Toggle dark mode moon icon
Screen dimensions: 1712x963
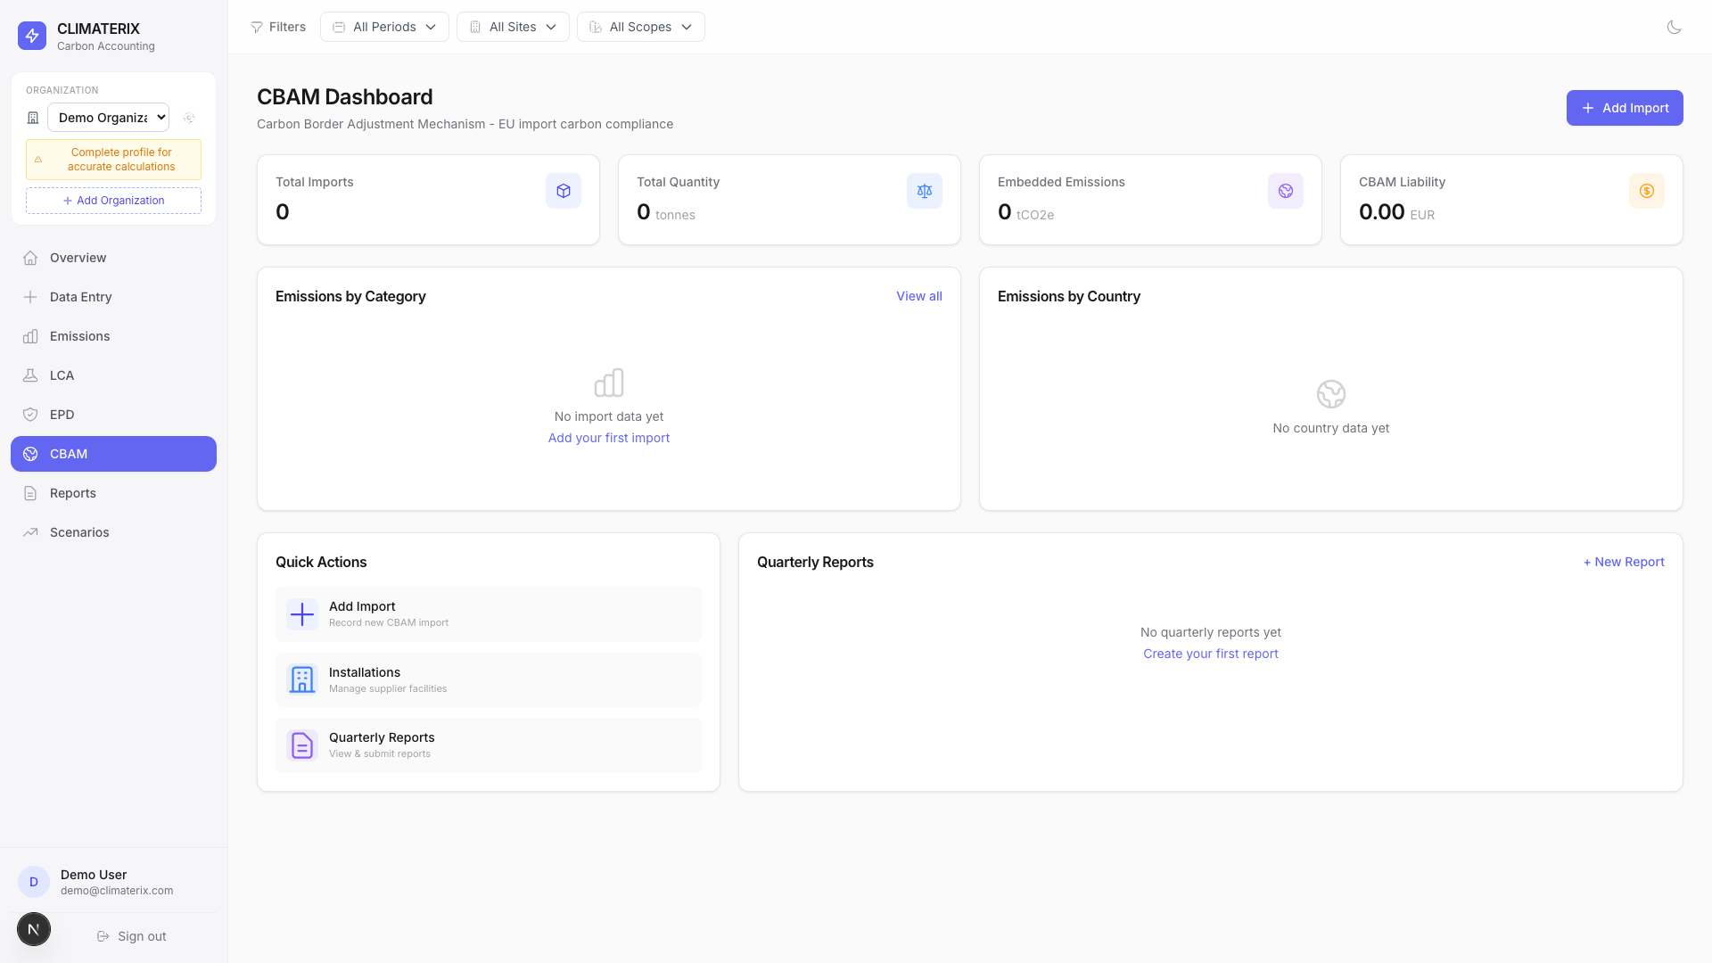point(1674,27)
